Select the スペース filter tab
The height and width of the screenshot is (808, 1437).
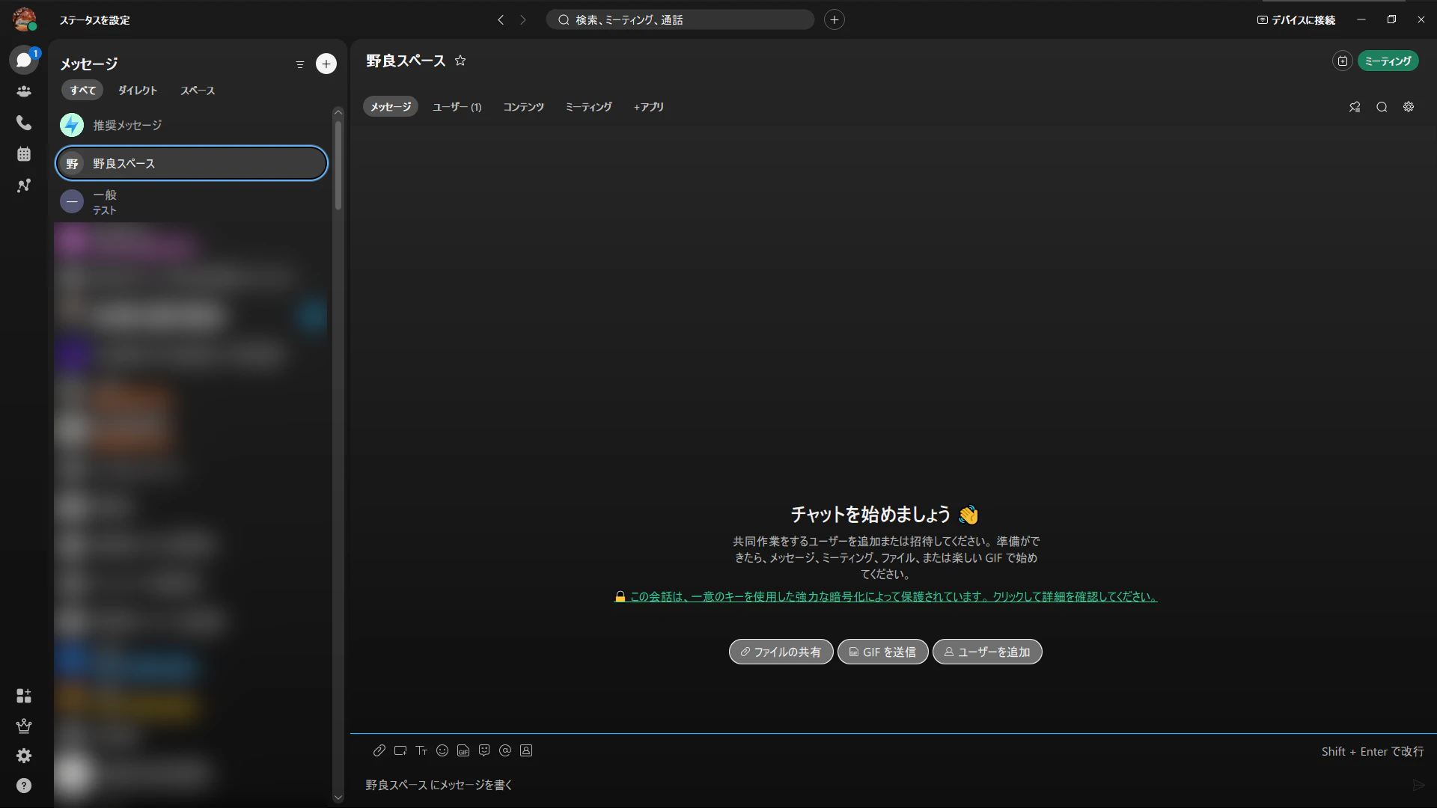pos(198,91)
